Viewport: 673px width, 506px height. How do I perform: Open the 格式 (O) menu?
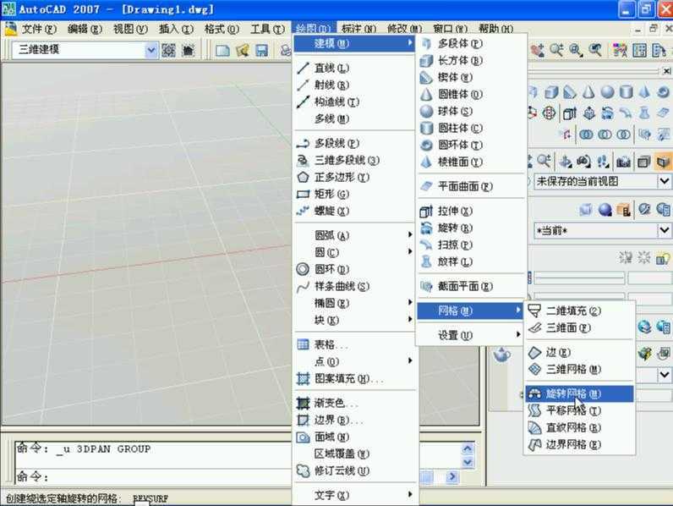point(222,29)
